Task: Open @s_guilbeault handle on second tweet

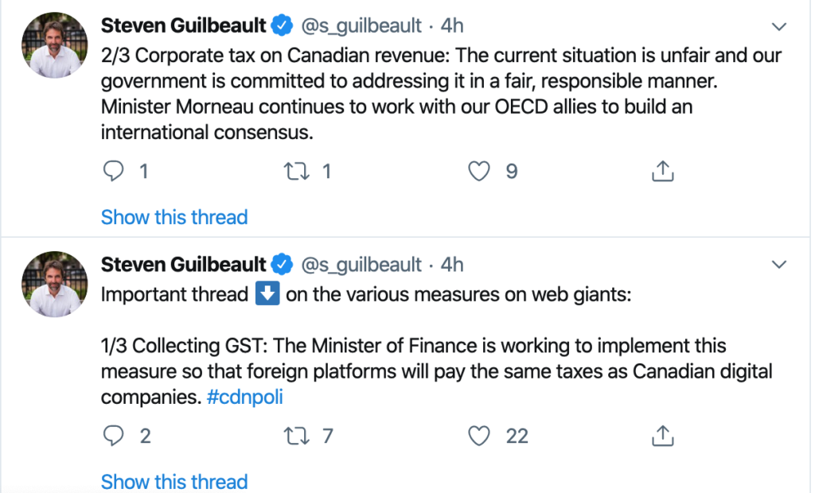Action: tap(361, 265)
